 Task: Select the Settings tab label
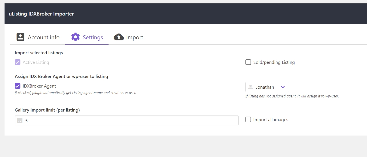pyautogui.click(x=93, y=37)
